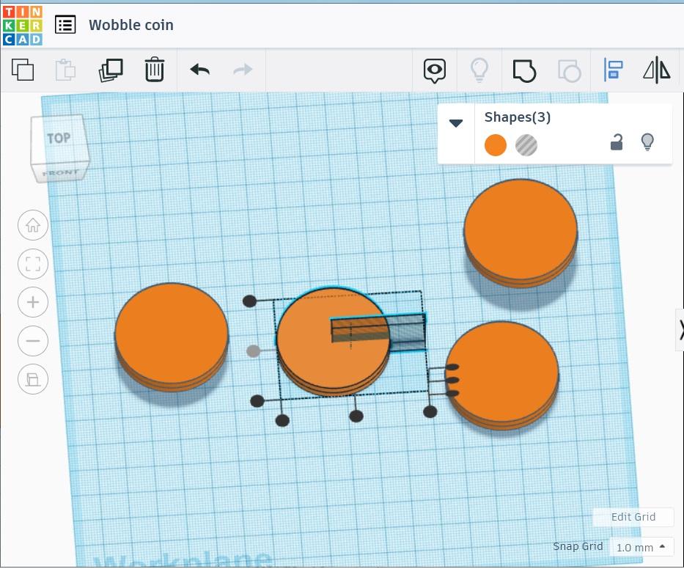The width and height of the screenshot is (684, 569).
Task: Copy the selected shapes
Action: (23, 70)
